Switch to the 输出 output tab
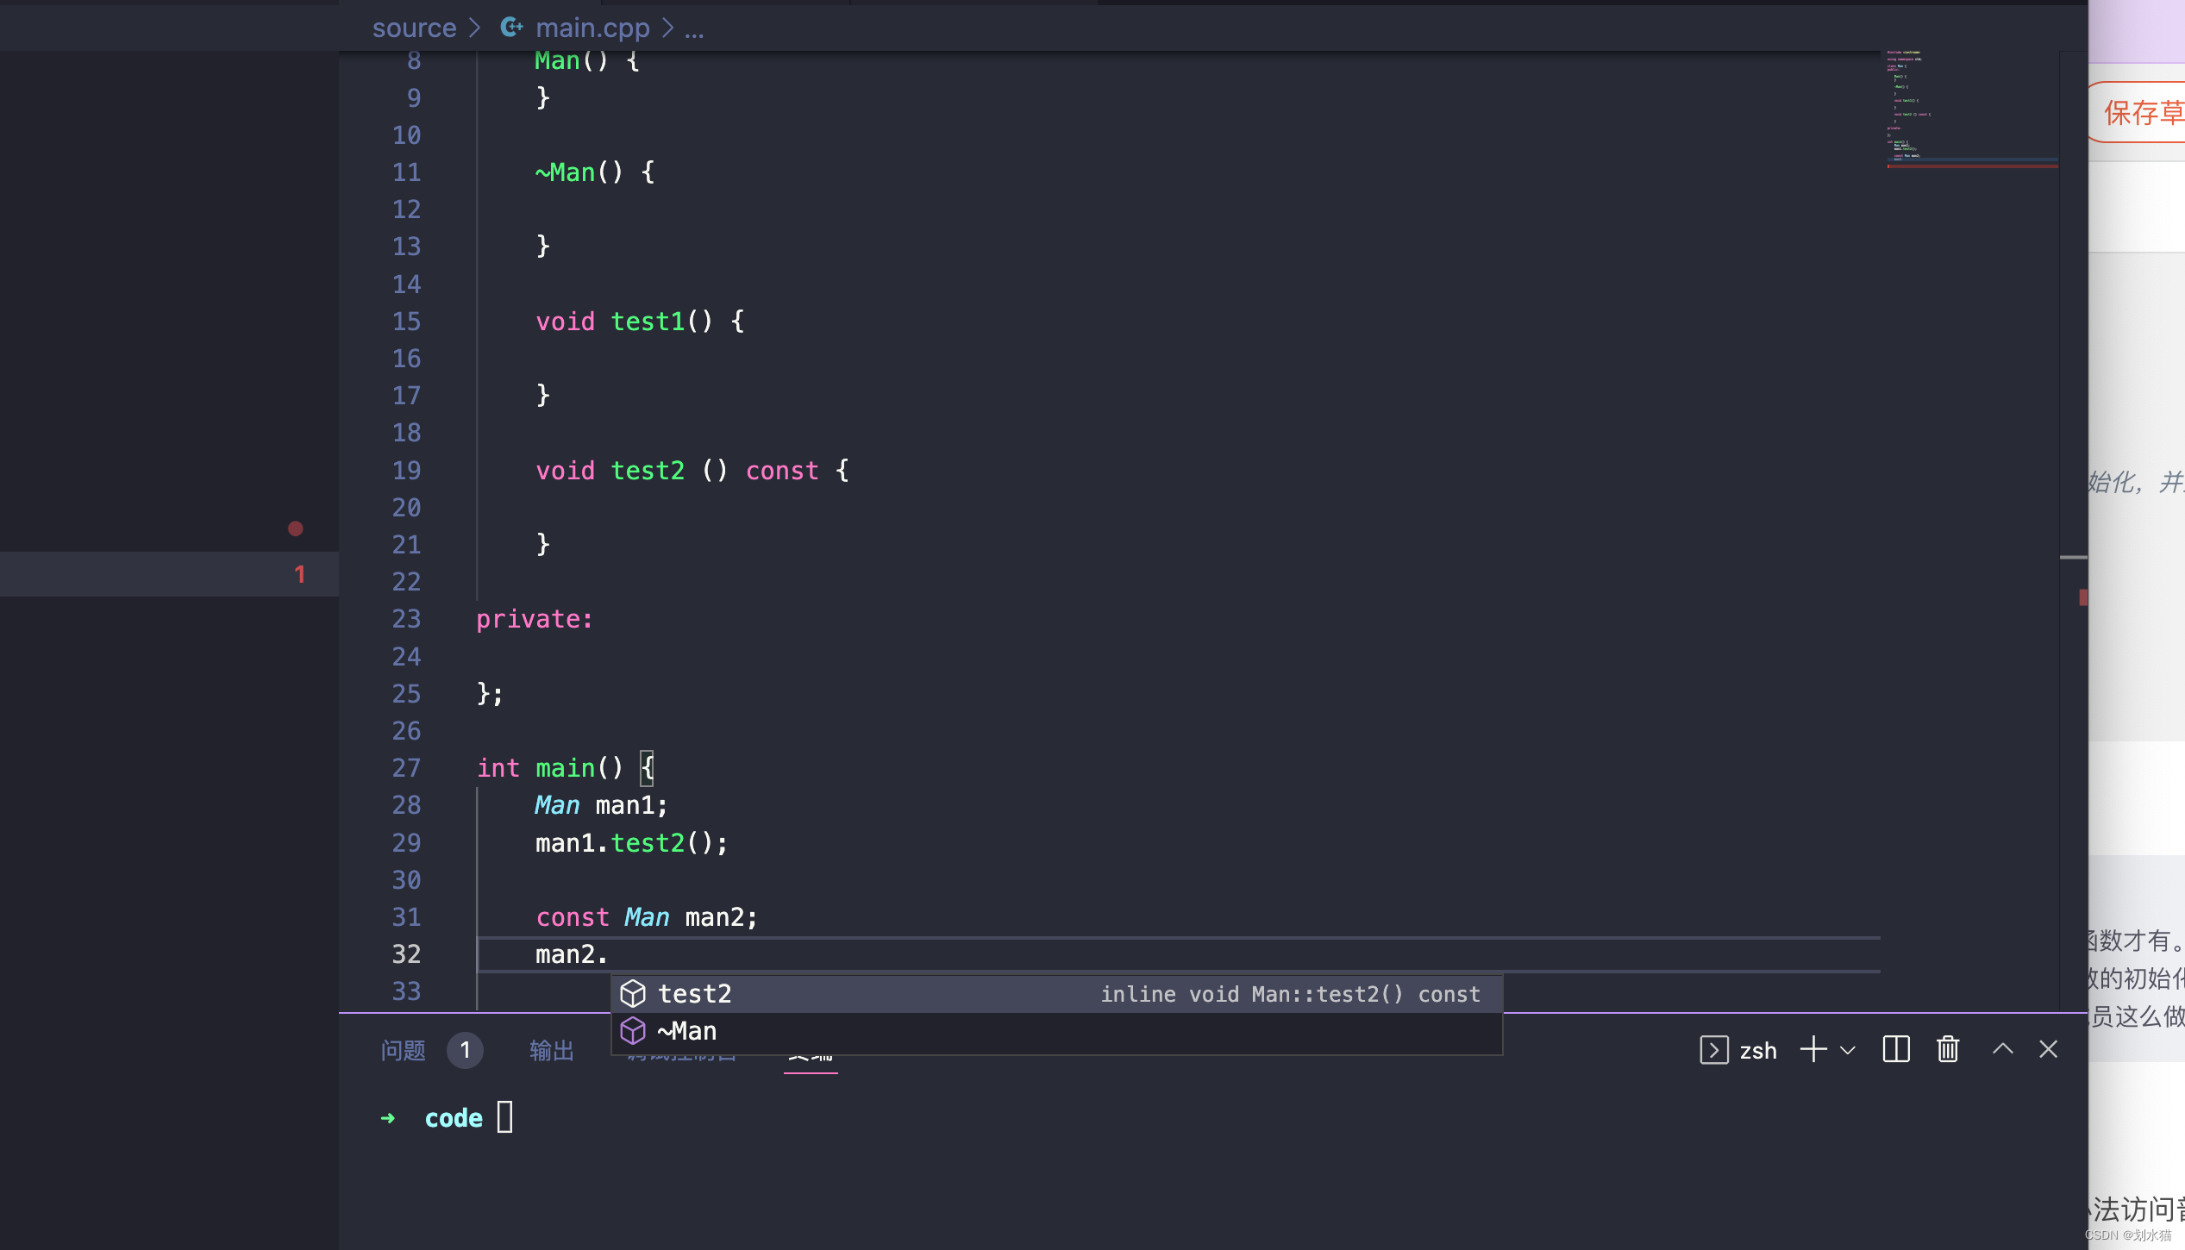Image resolution: width=2185 pixels, height=1250 pixels. coord(552,1050)
